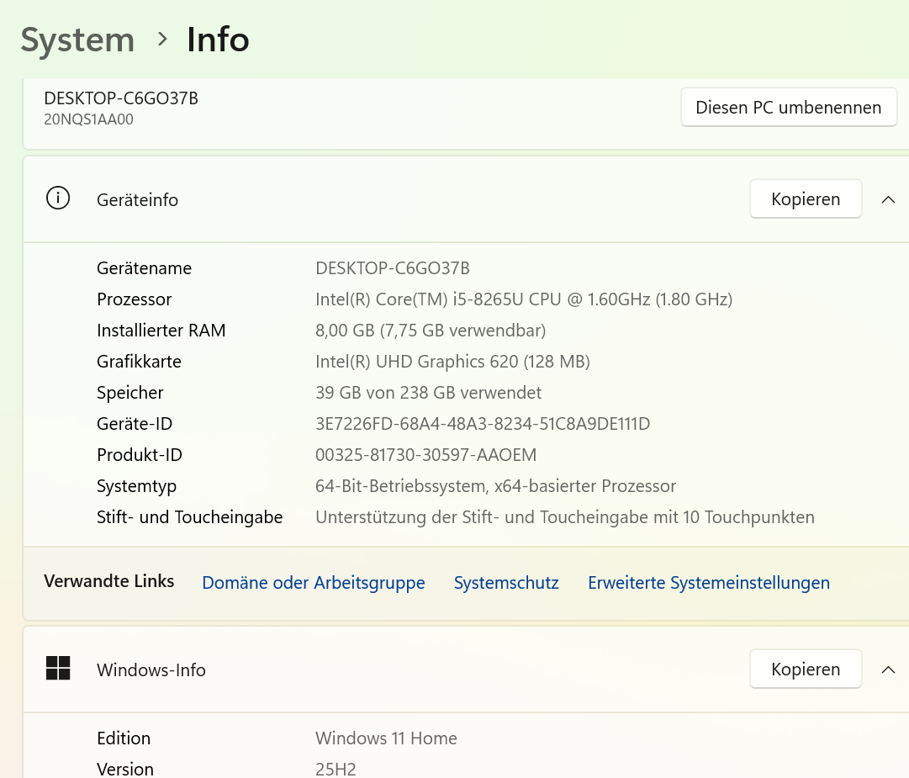
Task: Click the Prozessor label
Action: point(134,299)
